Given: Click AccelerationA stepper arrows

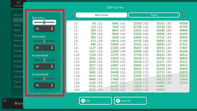Looking at the screenshot, I should click(x=52, y=66).
